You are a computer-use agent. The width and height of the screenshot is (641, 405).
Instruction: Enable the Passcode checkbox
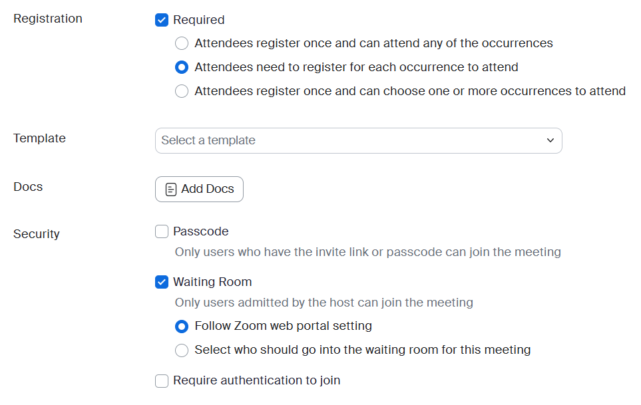pyautogui.click(x=162, y=231)
